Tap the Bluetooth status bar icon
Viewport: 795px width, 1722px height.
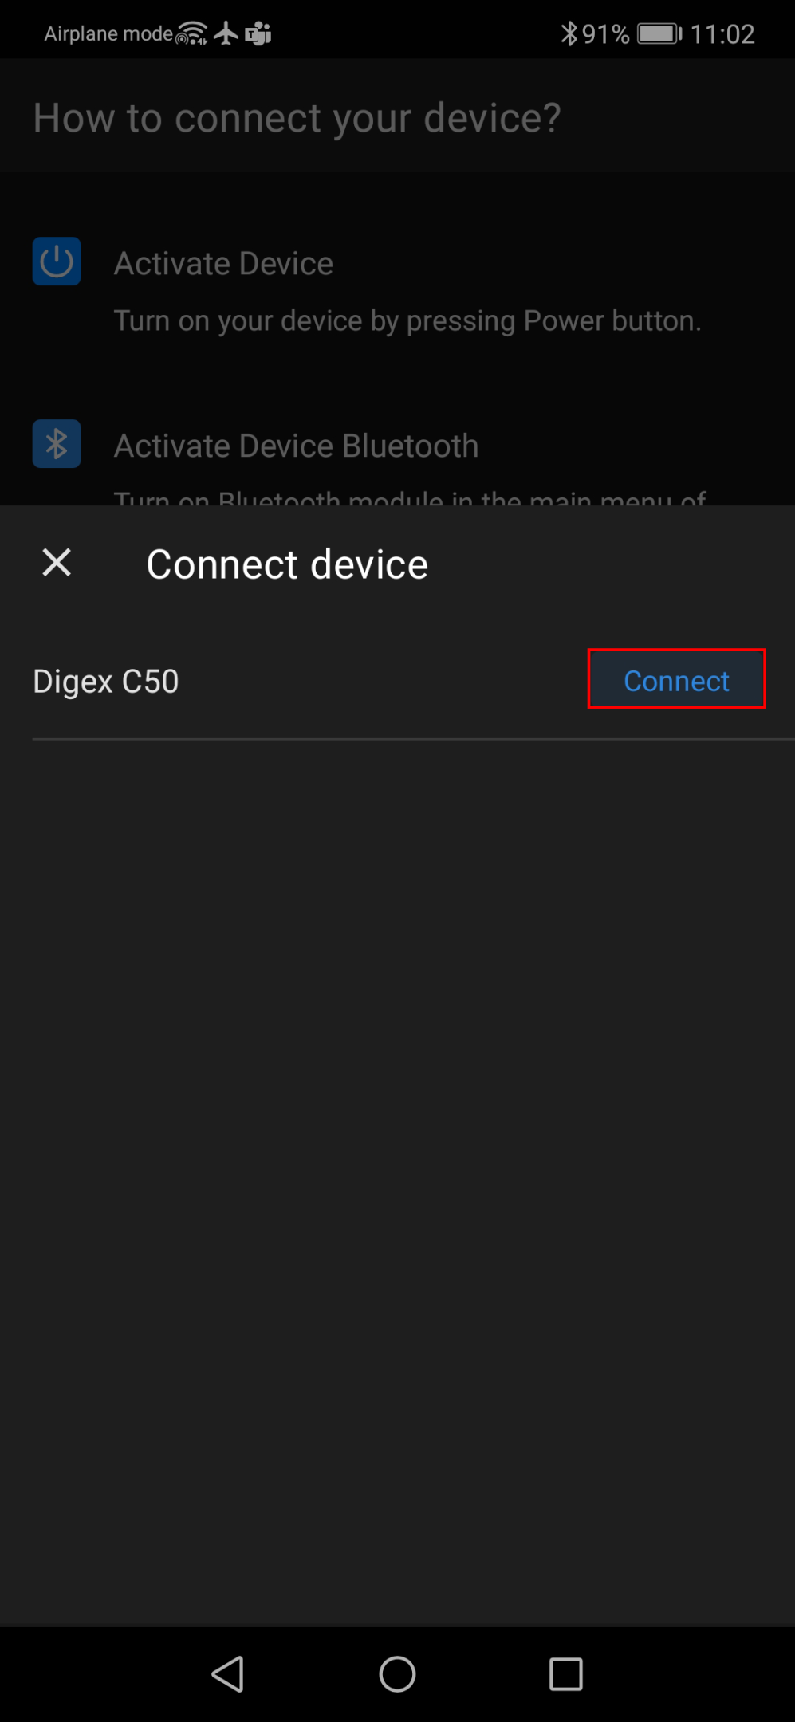(x=569, y=33)
